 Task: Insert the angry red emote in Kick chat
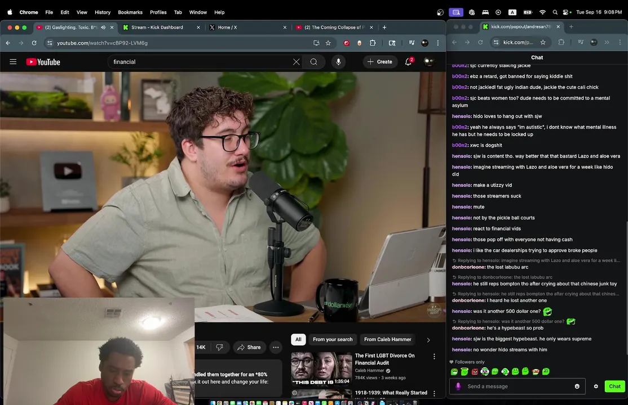tap(475, 372)
